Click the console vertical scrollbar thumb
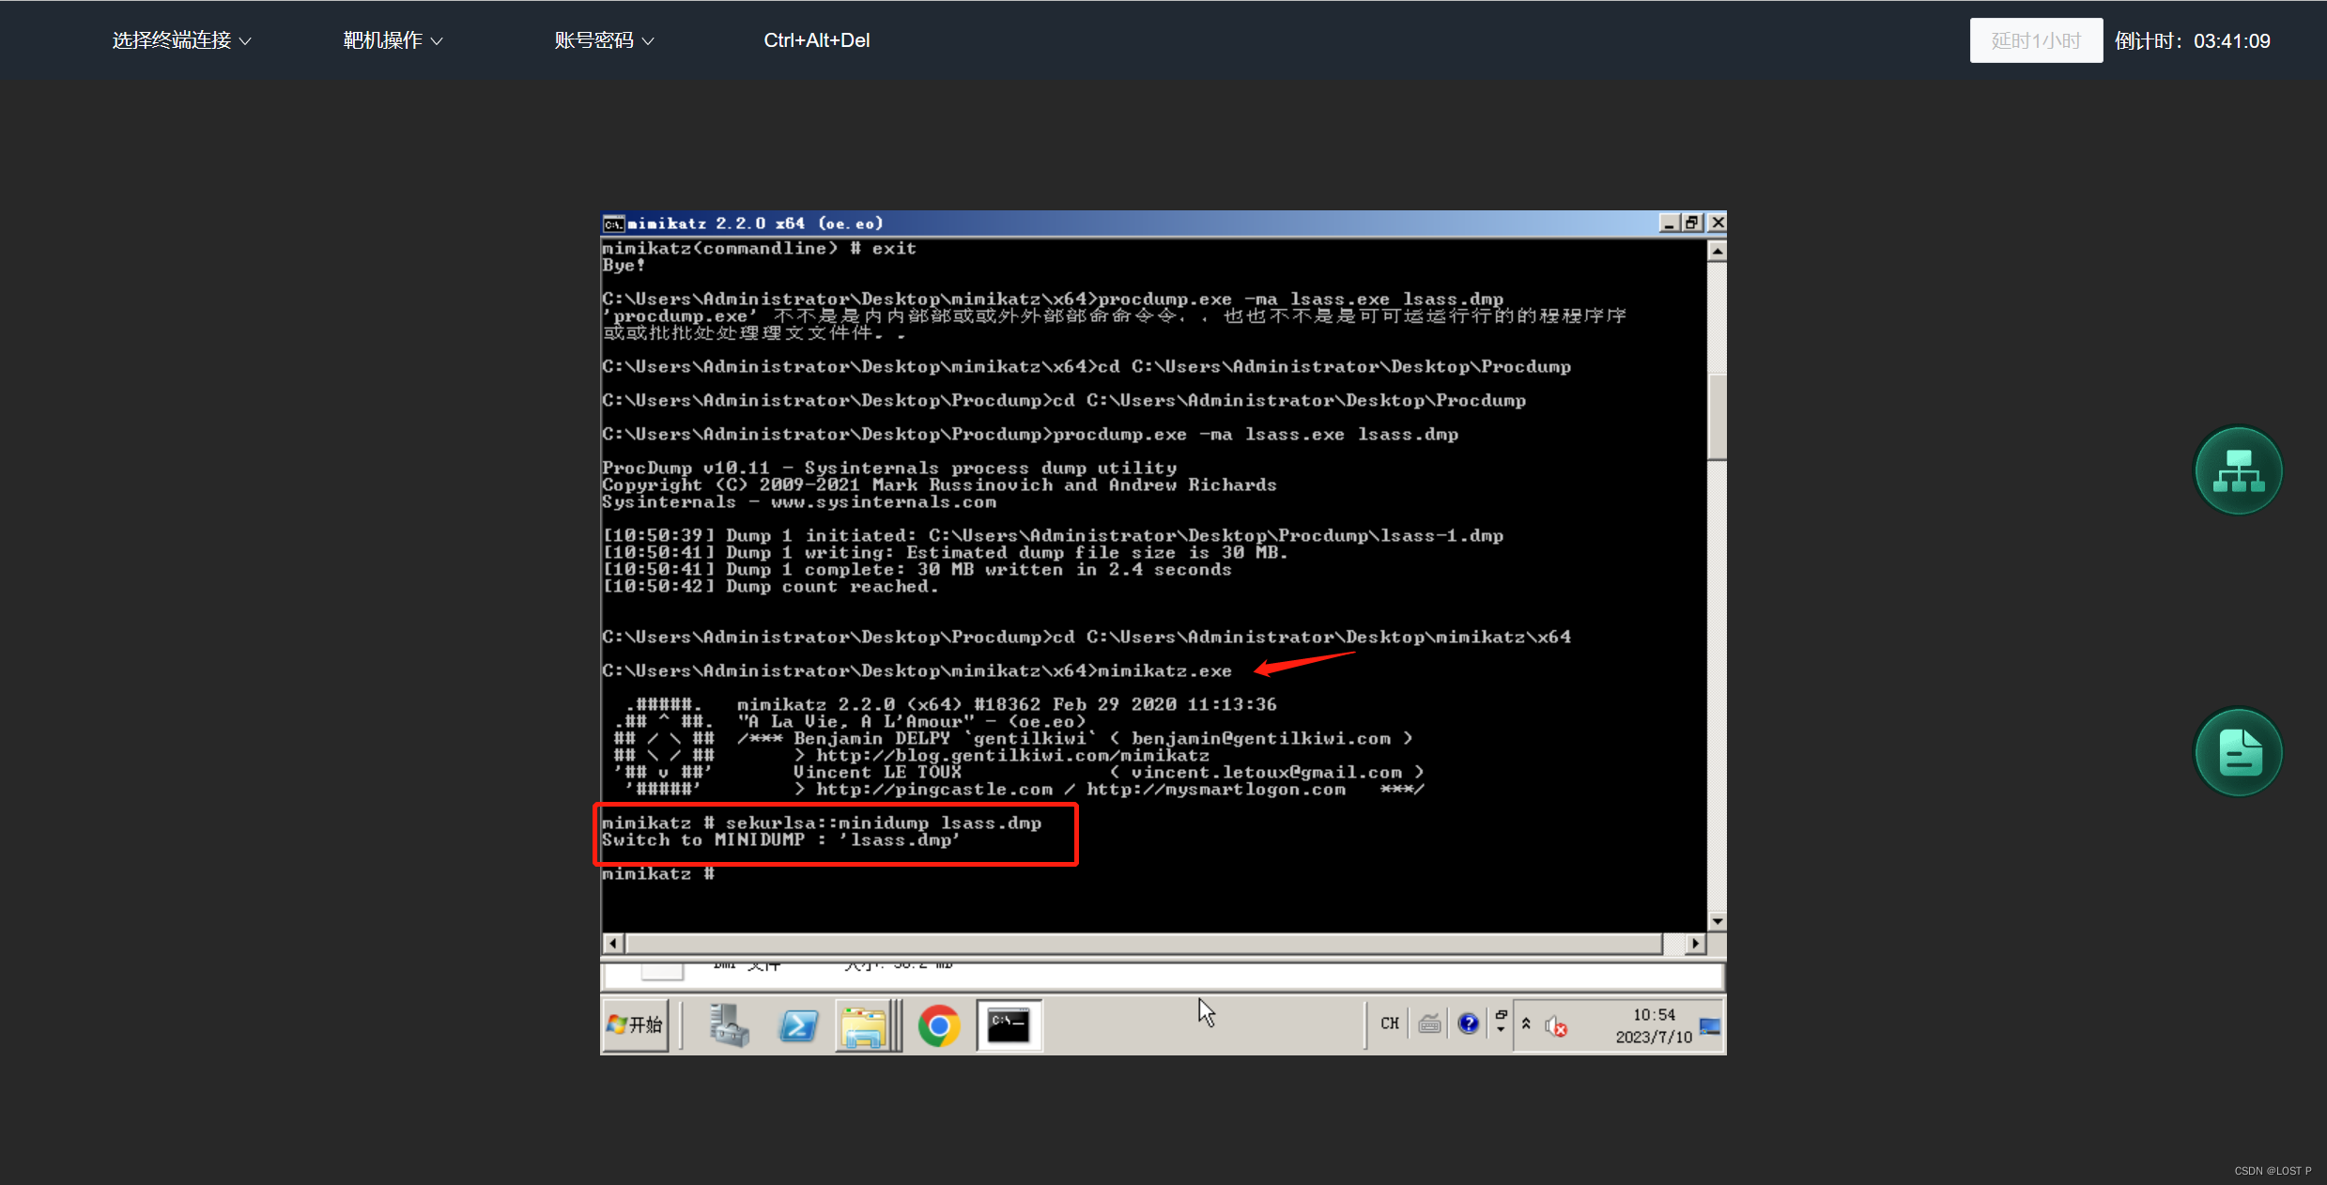Screen dimensions: 2327x1185 pos(1717,417)
